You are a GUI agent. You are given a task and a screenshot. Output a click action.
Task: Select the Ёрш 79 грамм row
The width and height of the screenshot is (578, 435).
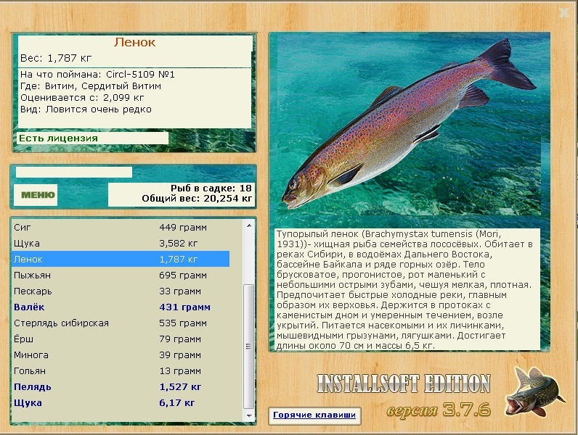122,339
